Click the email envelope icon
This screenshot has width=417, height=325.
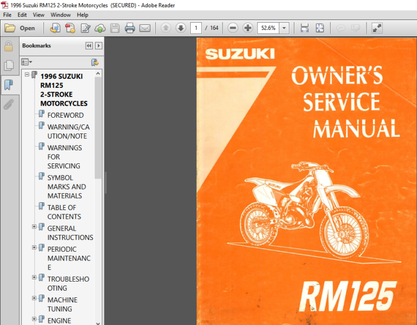[145, 28]
